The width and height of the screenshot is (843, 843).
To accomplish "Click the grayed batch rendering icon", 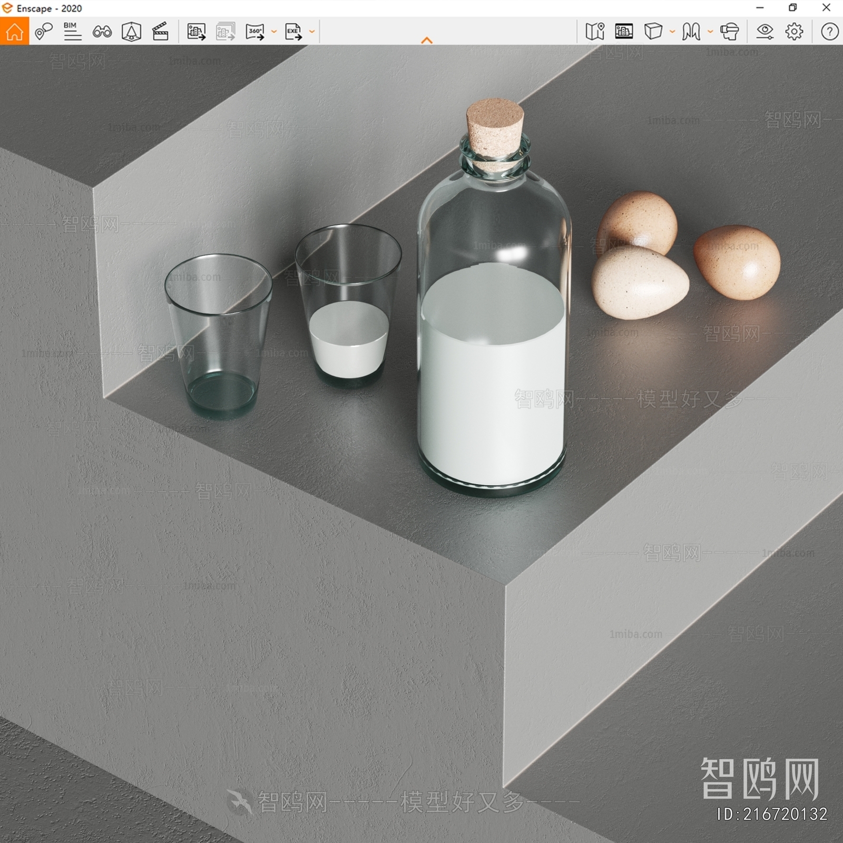I will (x=226, y=32).
